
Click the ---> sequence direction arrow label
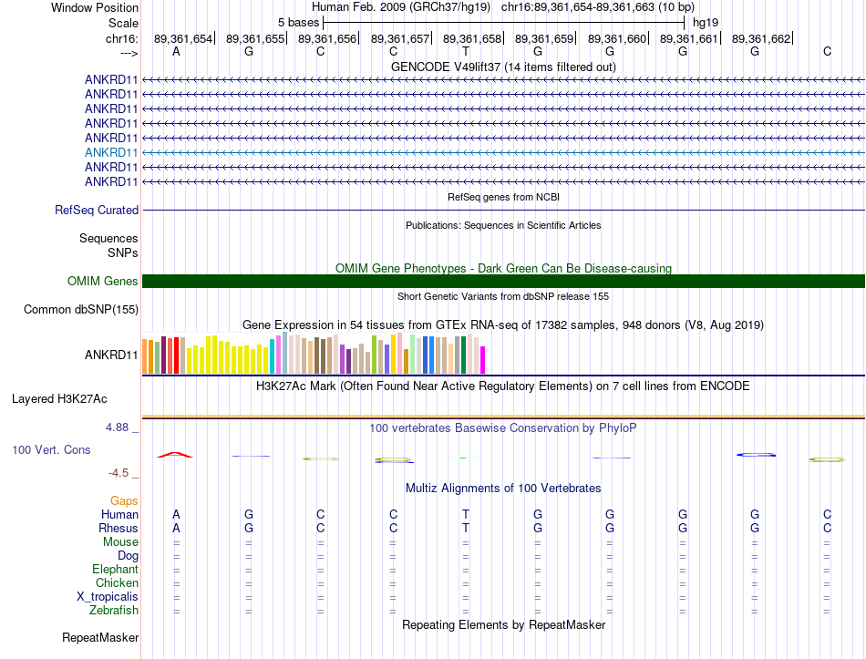click(129, 53)
